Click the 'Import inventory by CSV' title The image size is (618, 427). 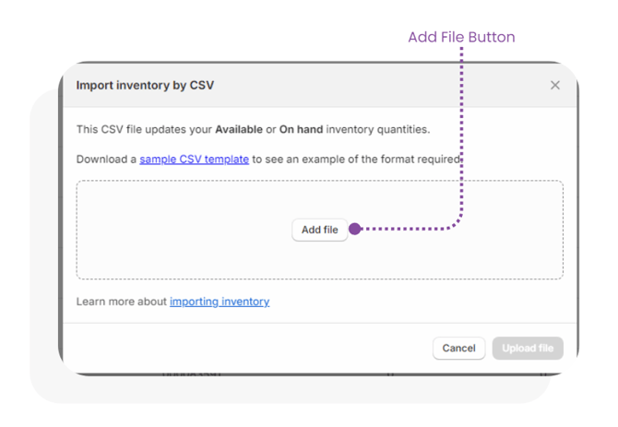(x=145, y=85)
